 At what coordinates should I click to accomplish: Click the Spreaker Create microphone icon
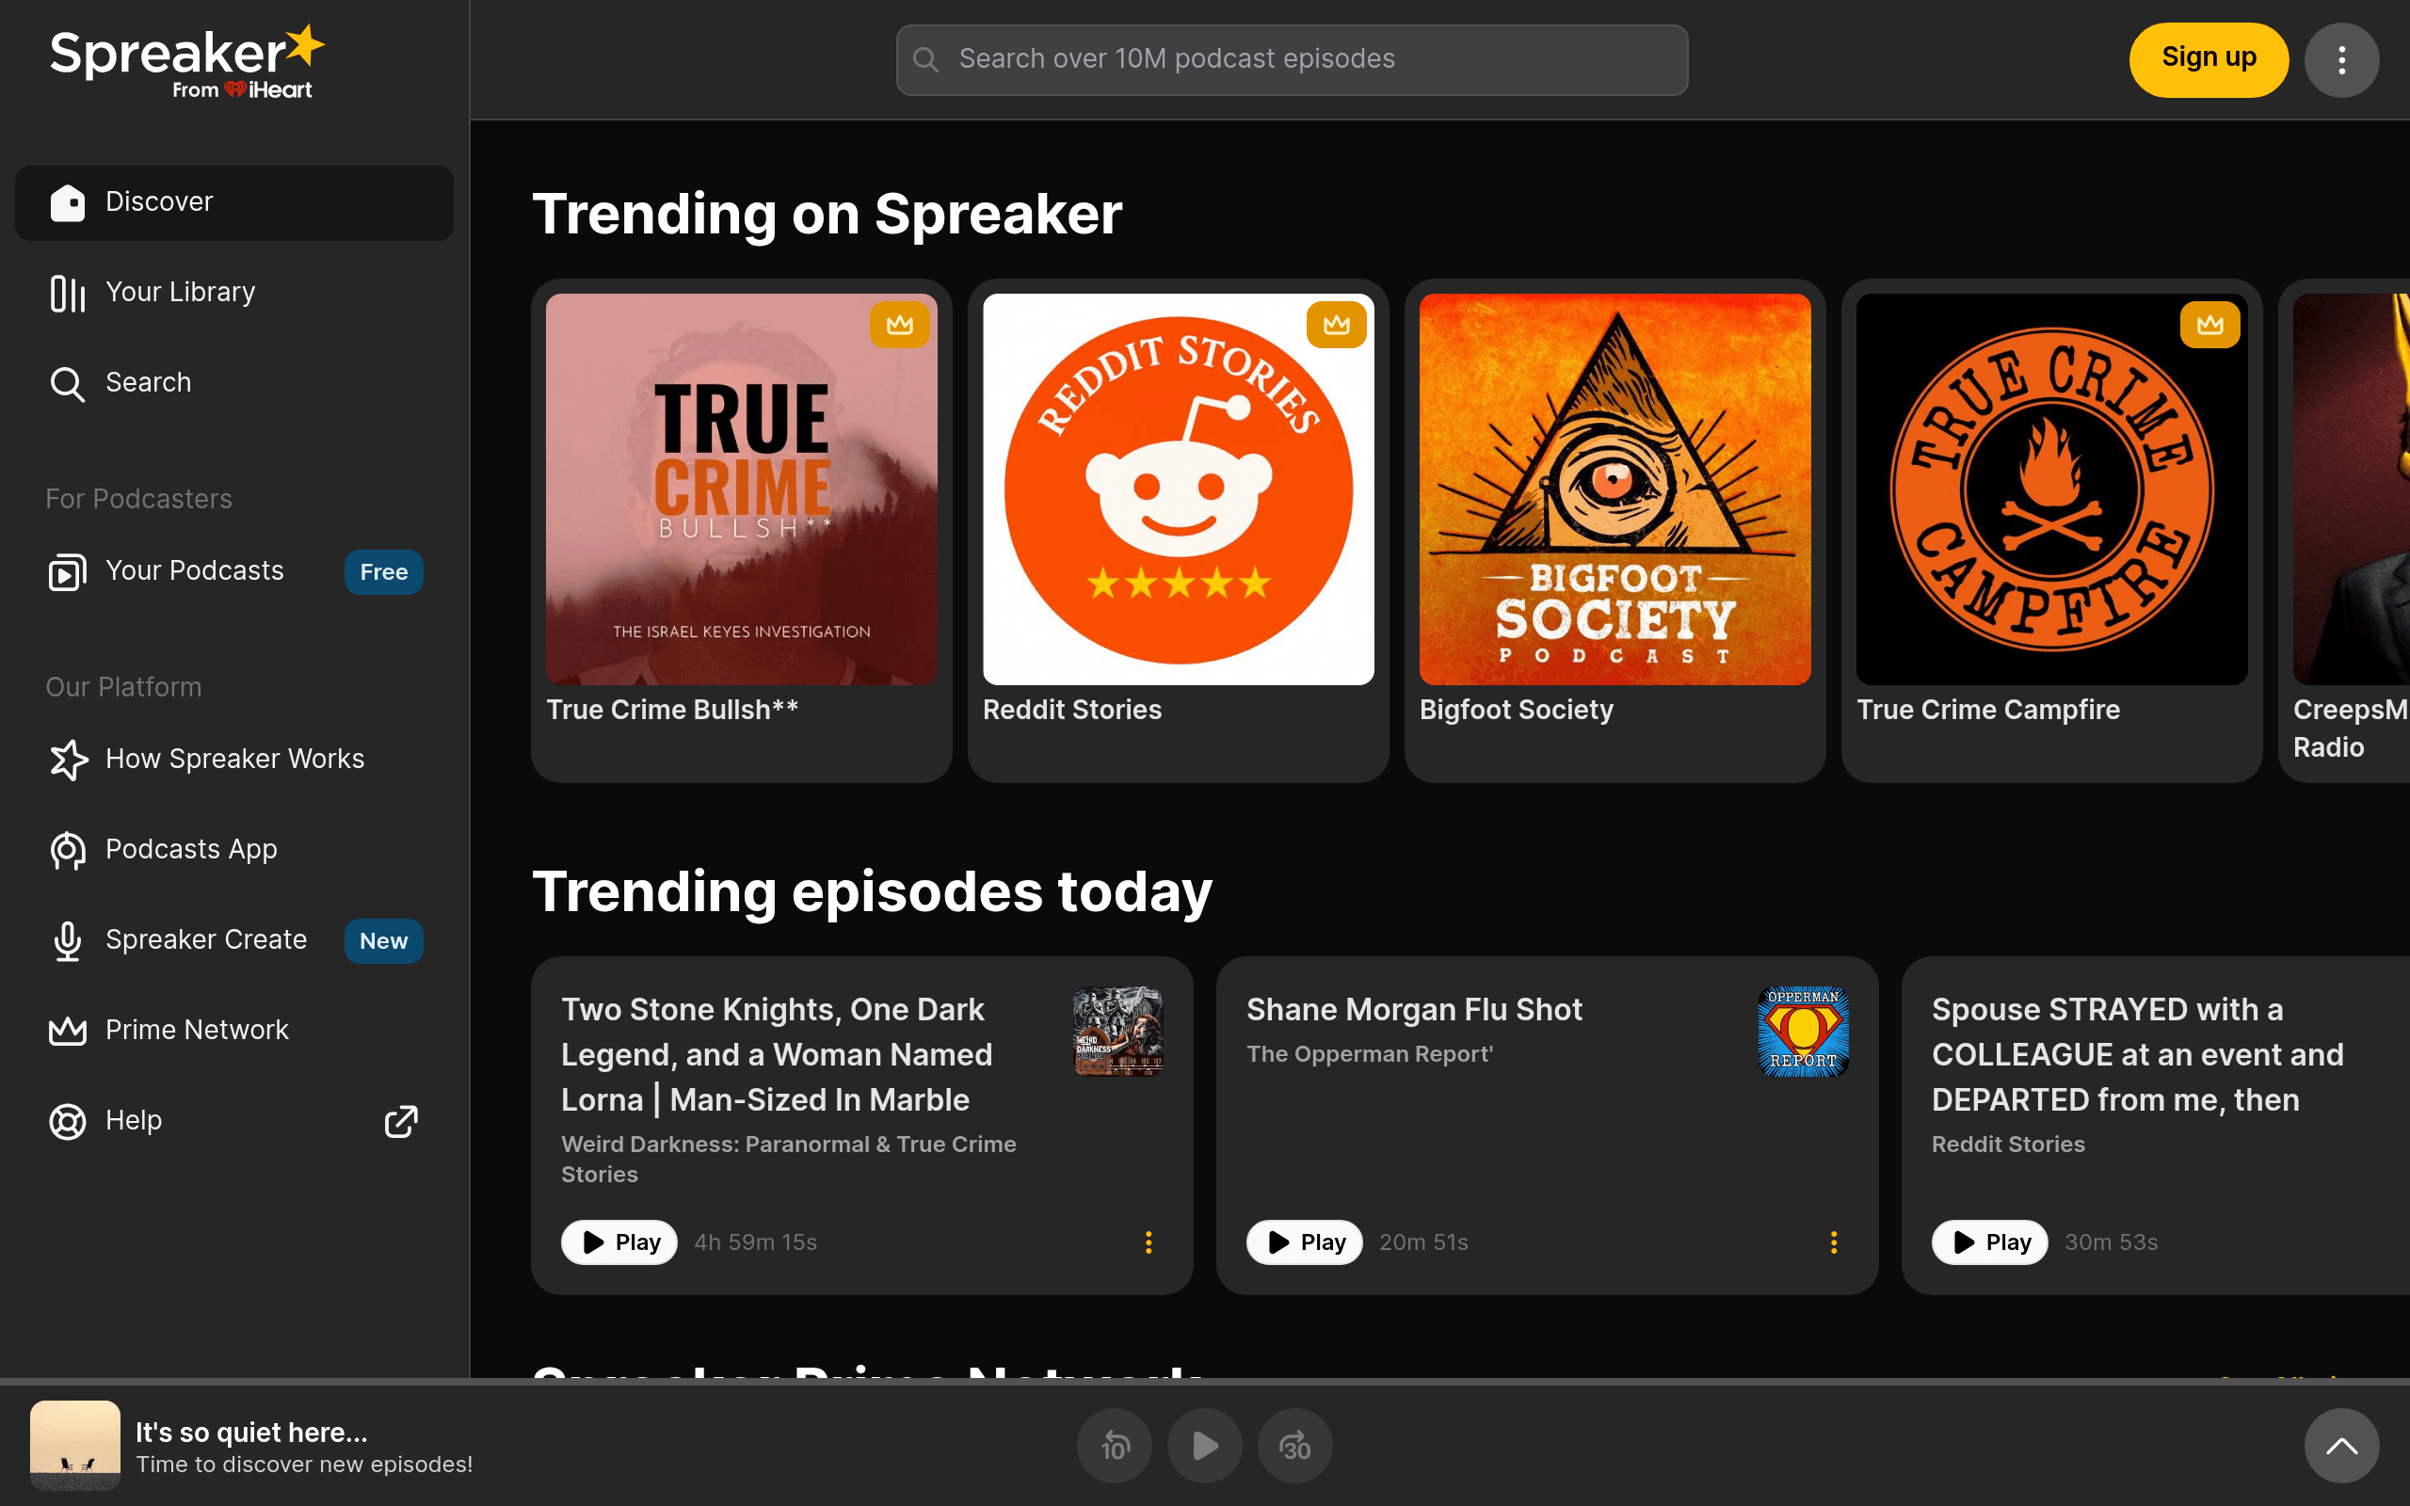(68, 941)
